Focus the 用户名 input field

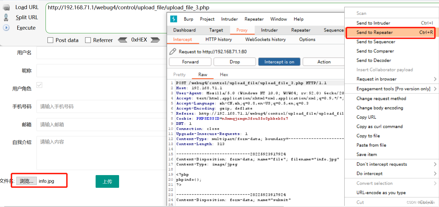102,53
